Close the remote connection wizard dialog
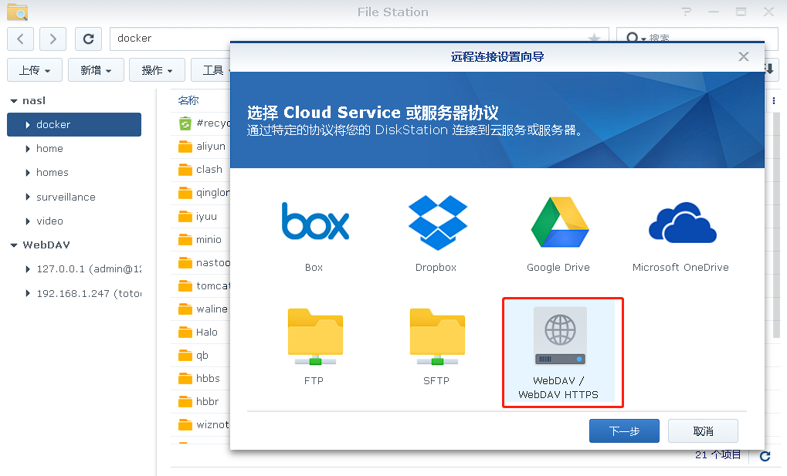The width and height of the screenshot is (787, 476). tap(743, 56)
